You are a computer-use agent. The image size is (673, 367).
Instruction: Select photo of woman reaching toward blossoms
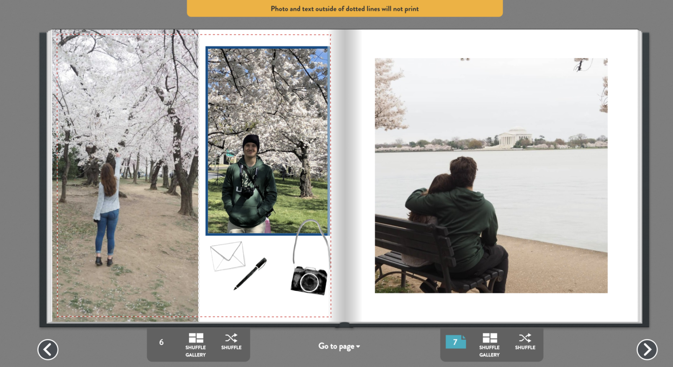(126, 174)
